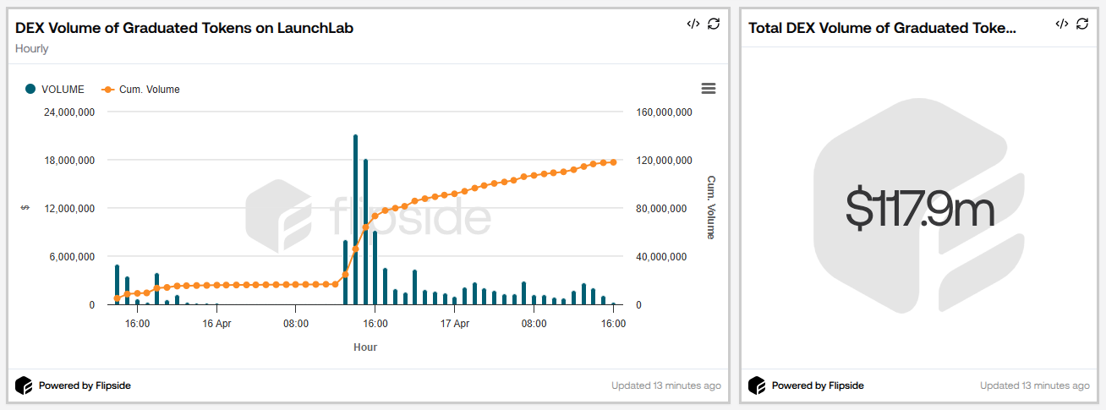Click the orange Cum. Volume legend marker
1106x410 pixels.
click(108, 89)
